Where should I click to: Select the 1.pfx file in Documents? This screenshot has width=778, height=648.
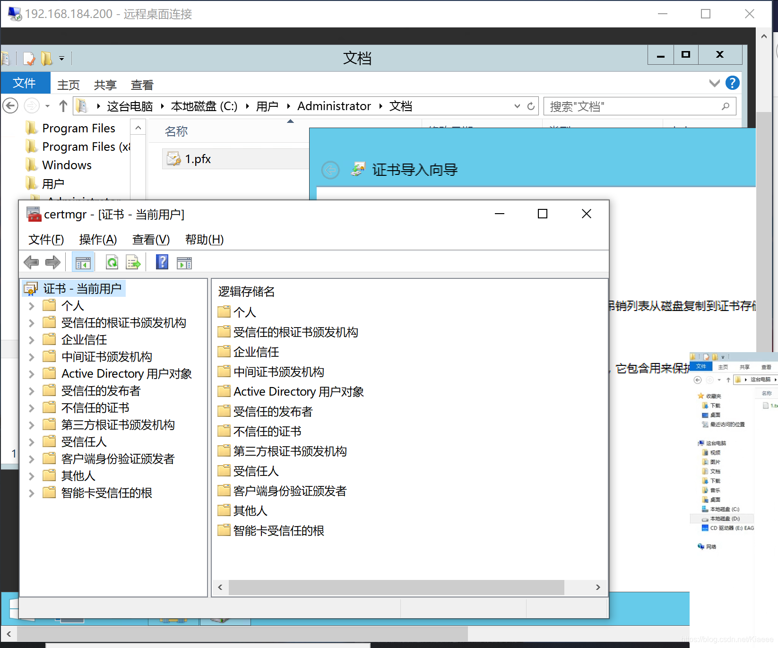click(198, 159)
